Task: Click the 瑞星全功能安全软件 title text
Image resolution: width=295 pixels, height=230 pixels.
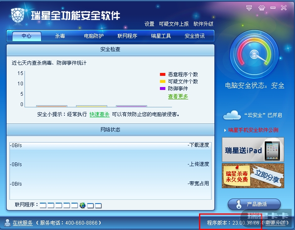Action: pyautogui.click(x=76, y=15)
